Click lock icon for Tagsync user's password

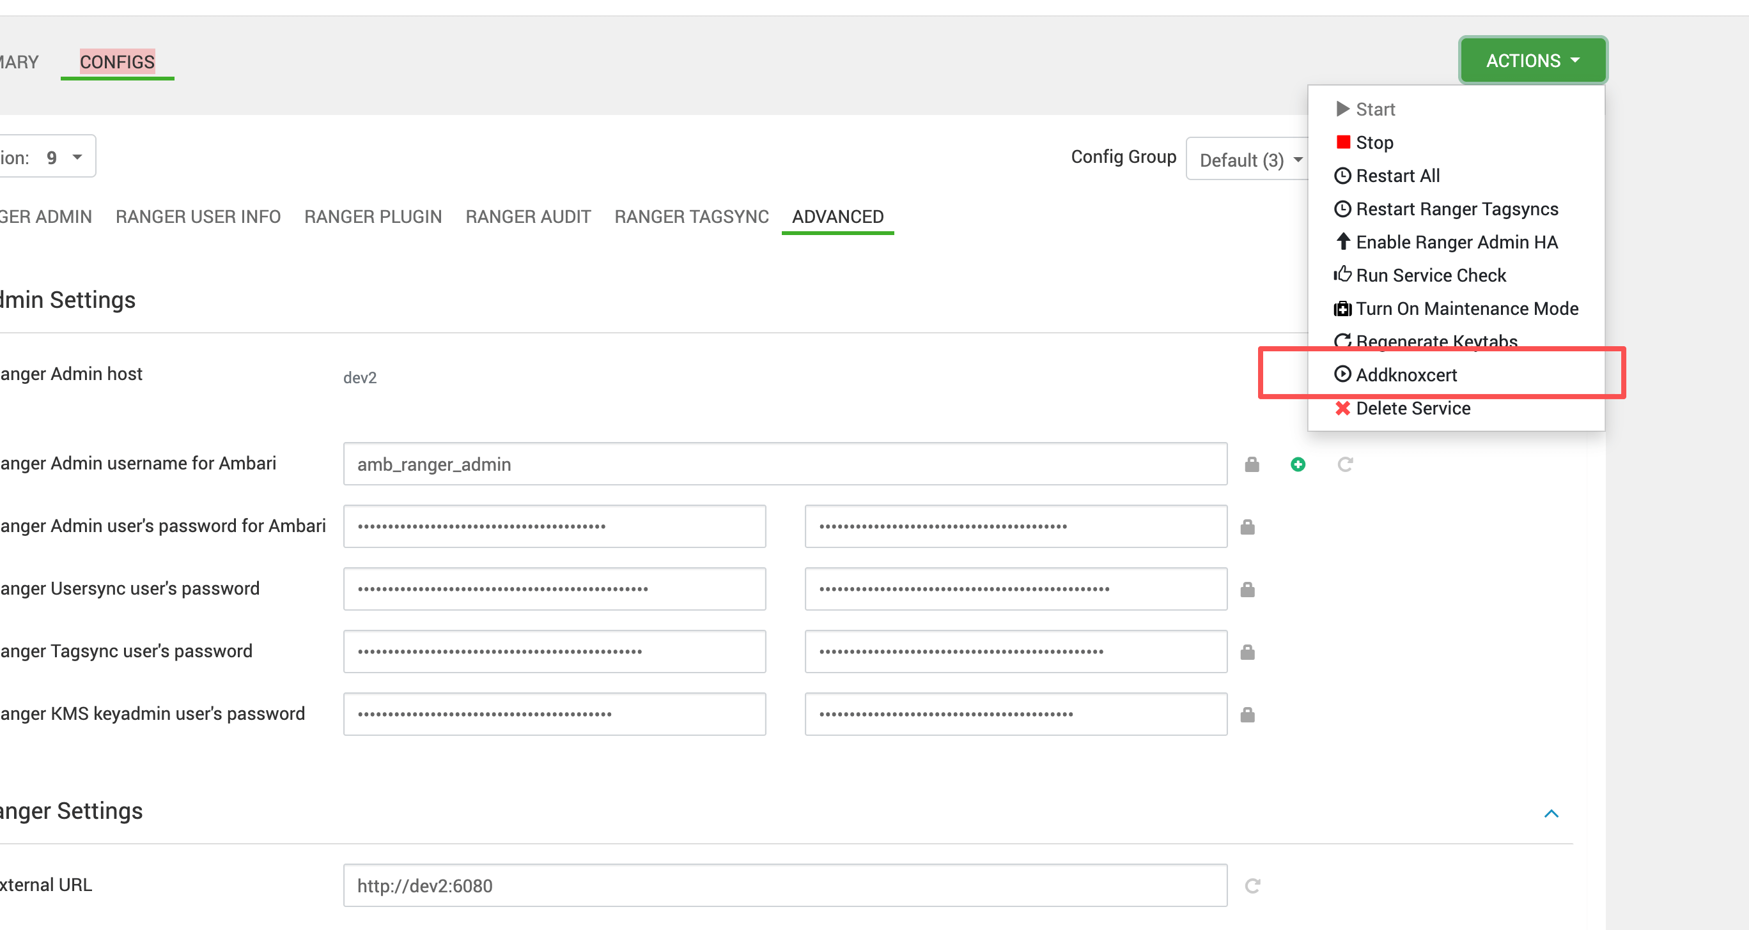(x=1247, y=652)
